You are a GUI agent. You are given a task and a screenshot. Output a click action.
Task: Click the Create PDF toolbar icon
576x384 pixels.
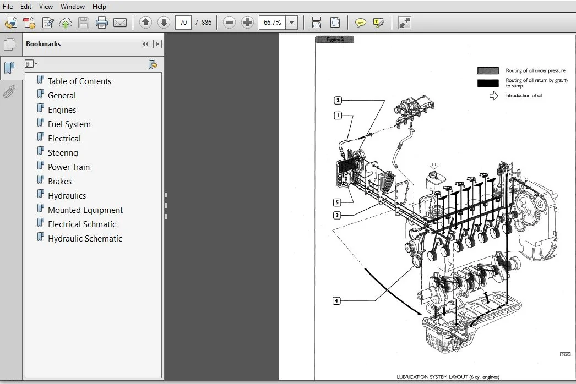(x=29, y=23)
